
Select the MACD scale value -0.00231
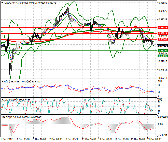(163, 135)
